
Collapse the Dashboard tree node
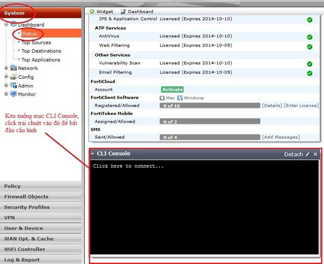coord(6,24)
